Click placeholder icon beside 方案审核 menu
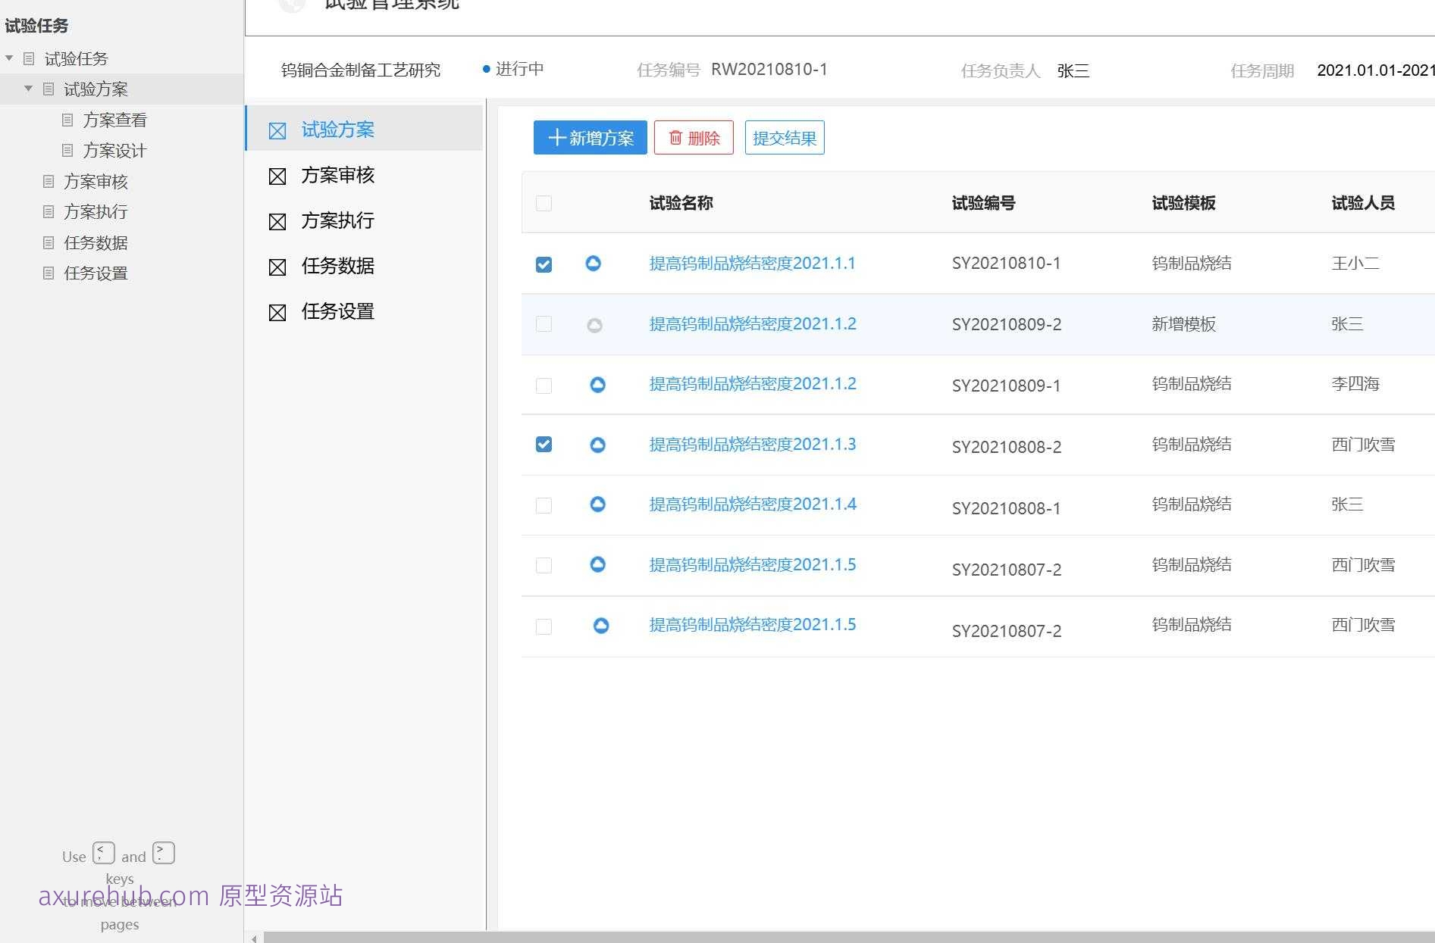1435x943 pixels. pyautogui.click(x=277, y=176)
